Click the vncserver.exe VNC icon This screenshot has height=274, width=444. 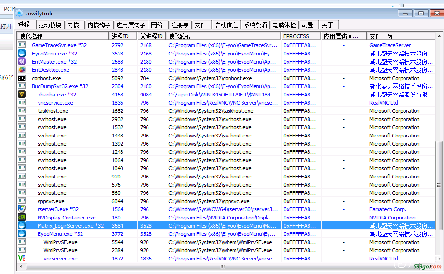[x=22, y=259]
